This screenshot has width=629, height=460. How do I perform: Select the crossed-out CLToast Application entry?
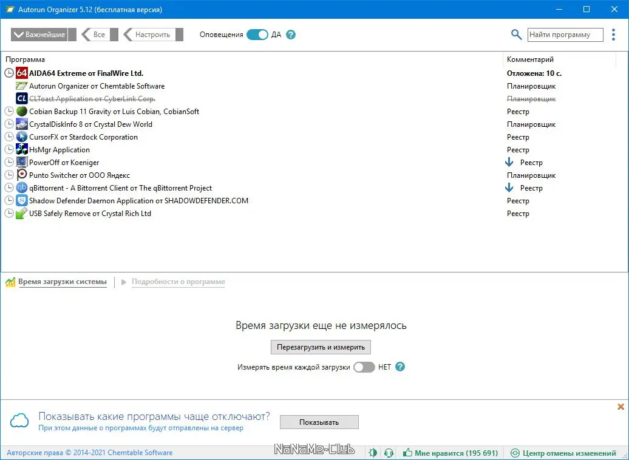tap(92, 99)
